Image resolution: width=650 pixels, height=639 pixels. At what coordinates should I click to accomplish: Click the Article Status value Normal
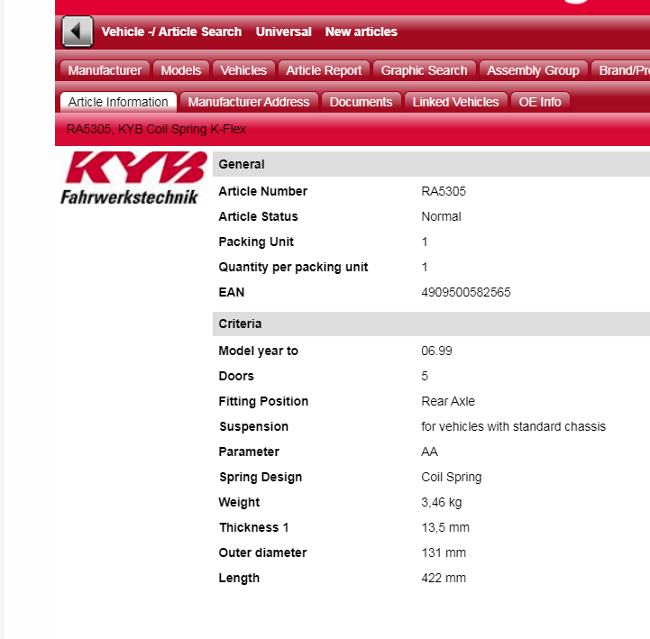point(441,216)
